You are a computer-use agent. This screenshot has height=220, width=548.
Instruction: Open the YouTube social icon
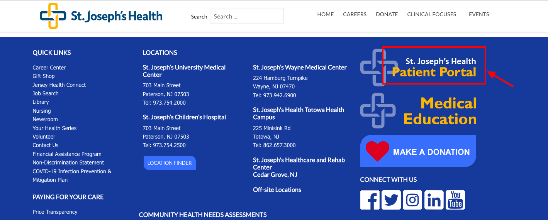[x=455, y=200]
